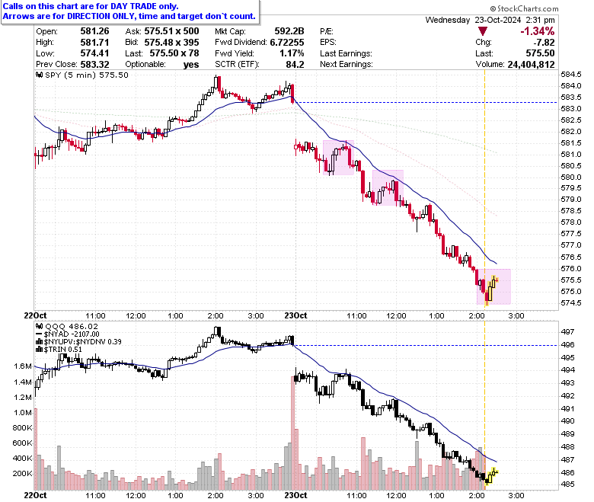Click the 23Oct label under the SPY chart
This screenshot has width=594, height=502.
(x=295, y=315)
